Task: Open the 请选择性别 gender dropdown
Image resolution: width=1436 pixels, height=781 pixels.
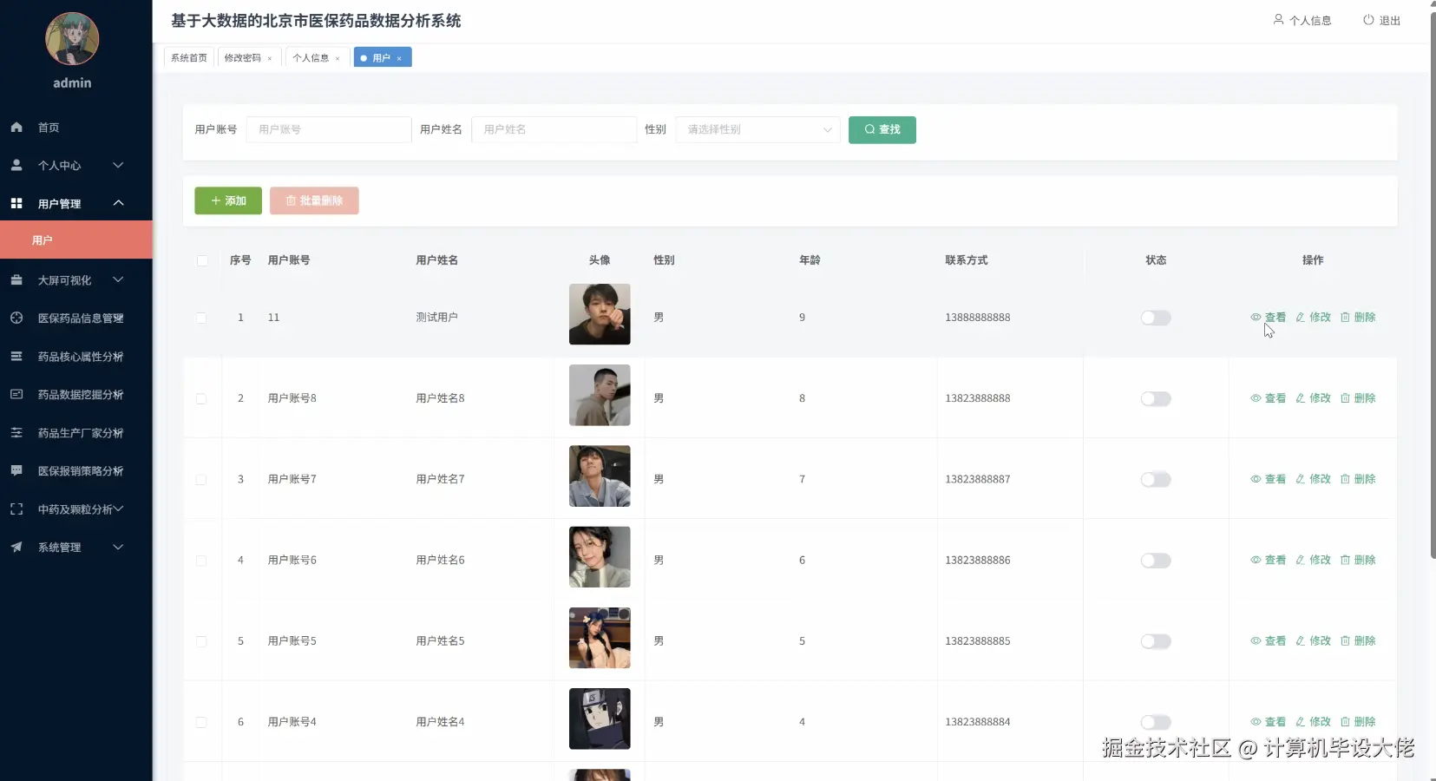Action: pyautogui.click(x=757, y=129)
